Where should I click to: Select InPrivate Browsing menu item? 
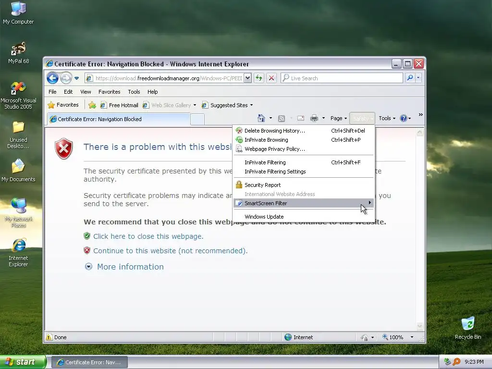coord(304,140)
